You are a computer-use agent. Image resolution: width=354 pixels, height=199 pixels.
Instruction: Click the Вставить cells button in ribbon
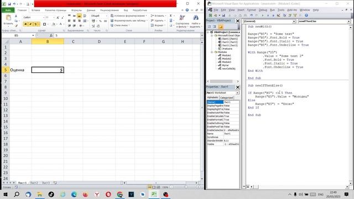158,16
